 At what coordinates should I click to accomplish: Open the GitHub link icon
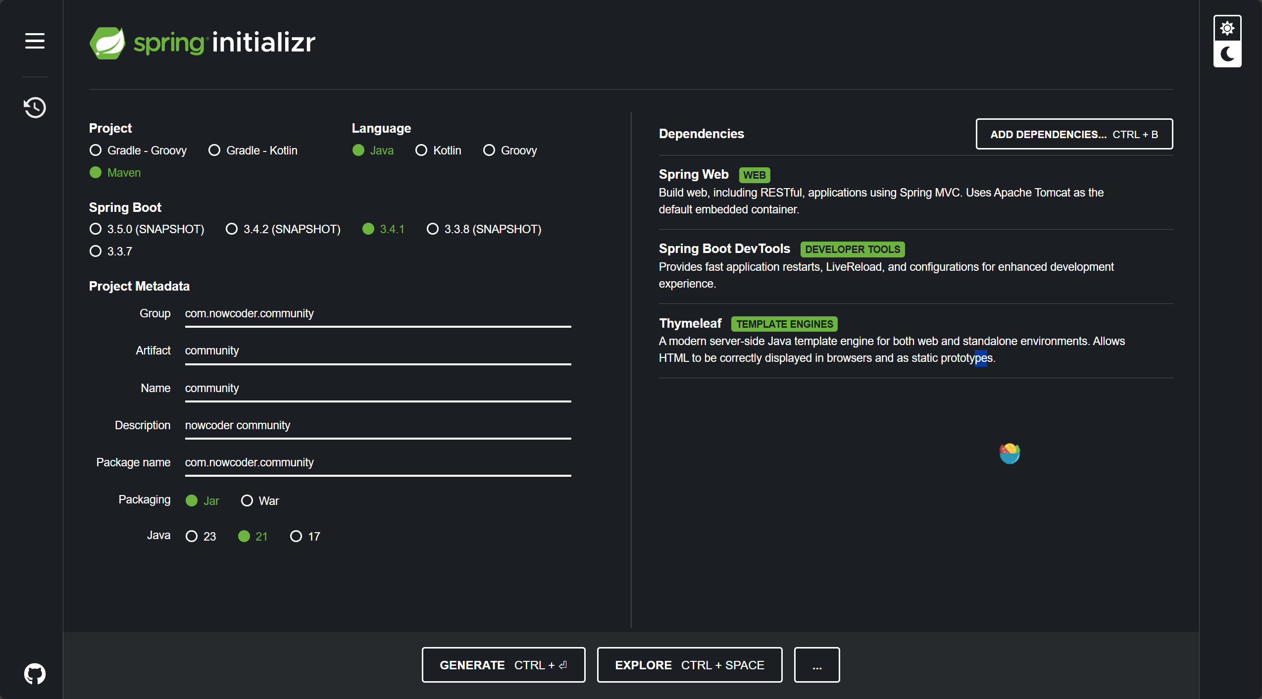pos(35,674)
